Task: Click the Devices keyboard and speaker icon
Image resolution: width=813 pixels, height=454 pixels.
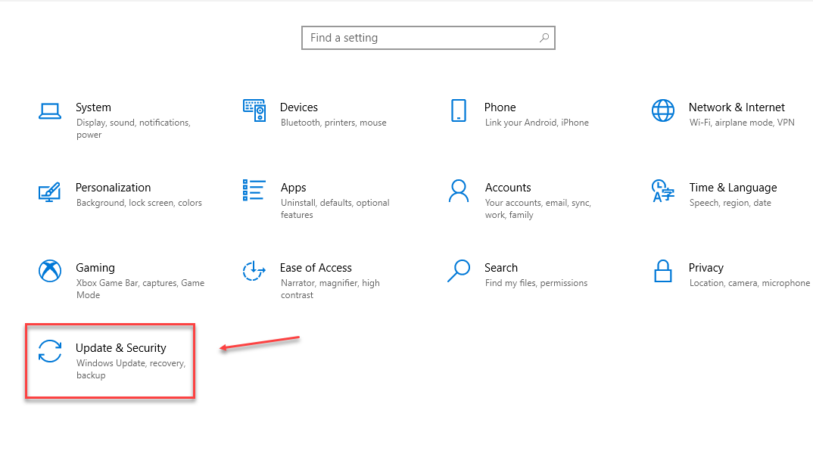Action: (254, 110)
